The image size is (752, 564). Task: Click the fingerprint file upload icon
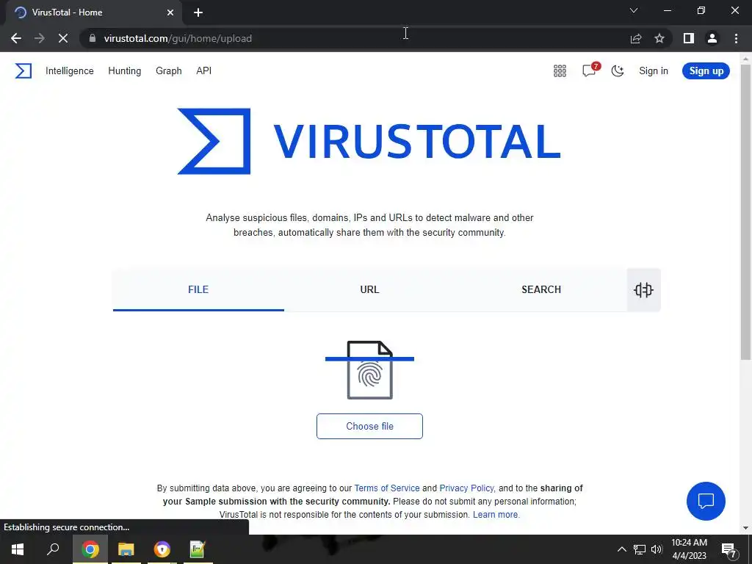pyautogui.click(x=370, y=370)
